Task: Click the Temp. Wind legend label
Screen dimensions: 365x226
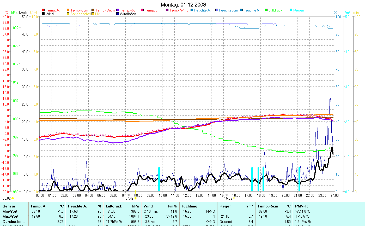Action: click(x=179, y=10)
